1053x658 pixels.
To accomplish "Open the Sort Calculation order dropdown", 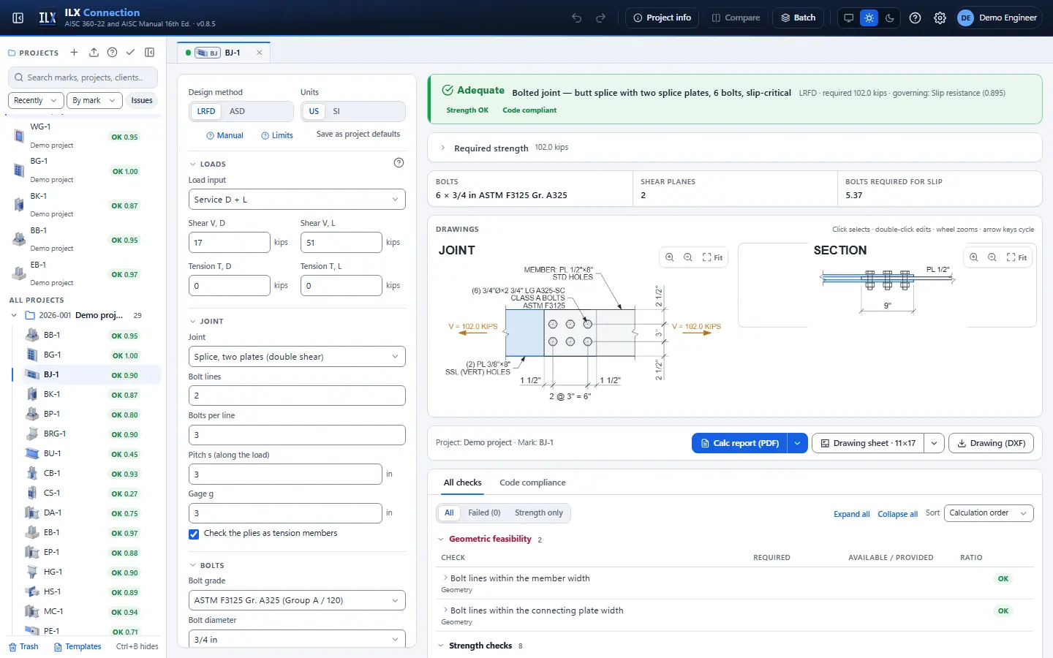I will coord(989,513).
